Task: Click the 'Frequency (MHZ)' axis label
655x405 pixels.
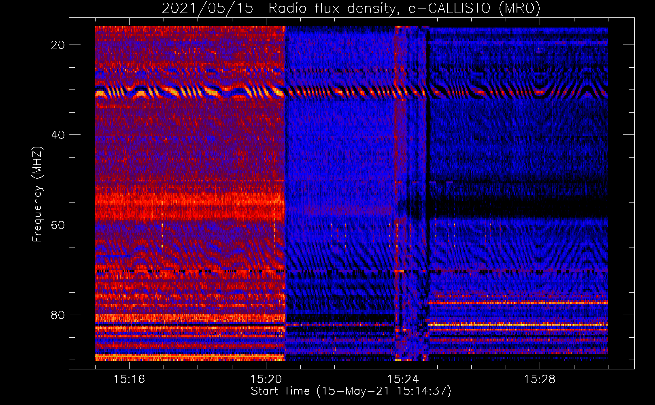Action: pos(37,195)
